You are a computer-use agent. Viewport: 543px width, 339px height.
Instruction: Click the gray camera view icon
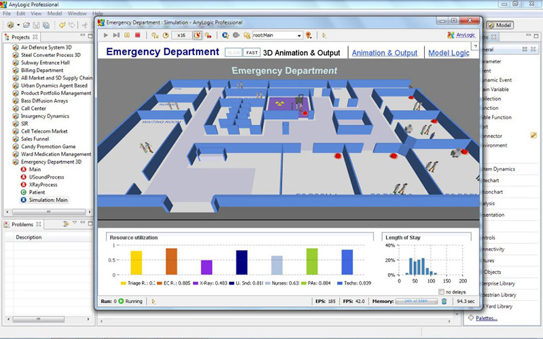[x=236, y=35]
